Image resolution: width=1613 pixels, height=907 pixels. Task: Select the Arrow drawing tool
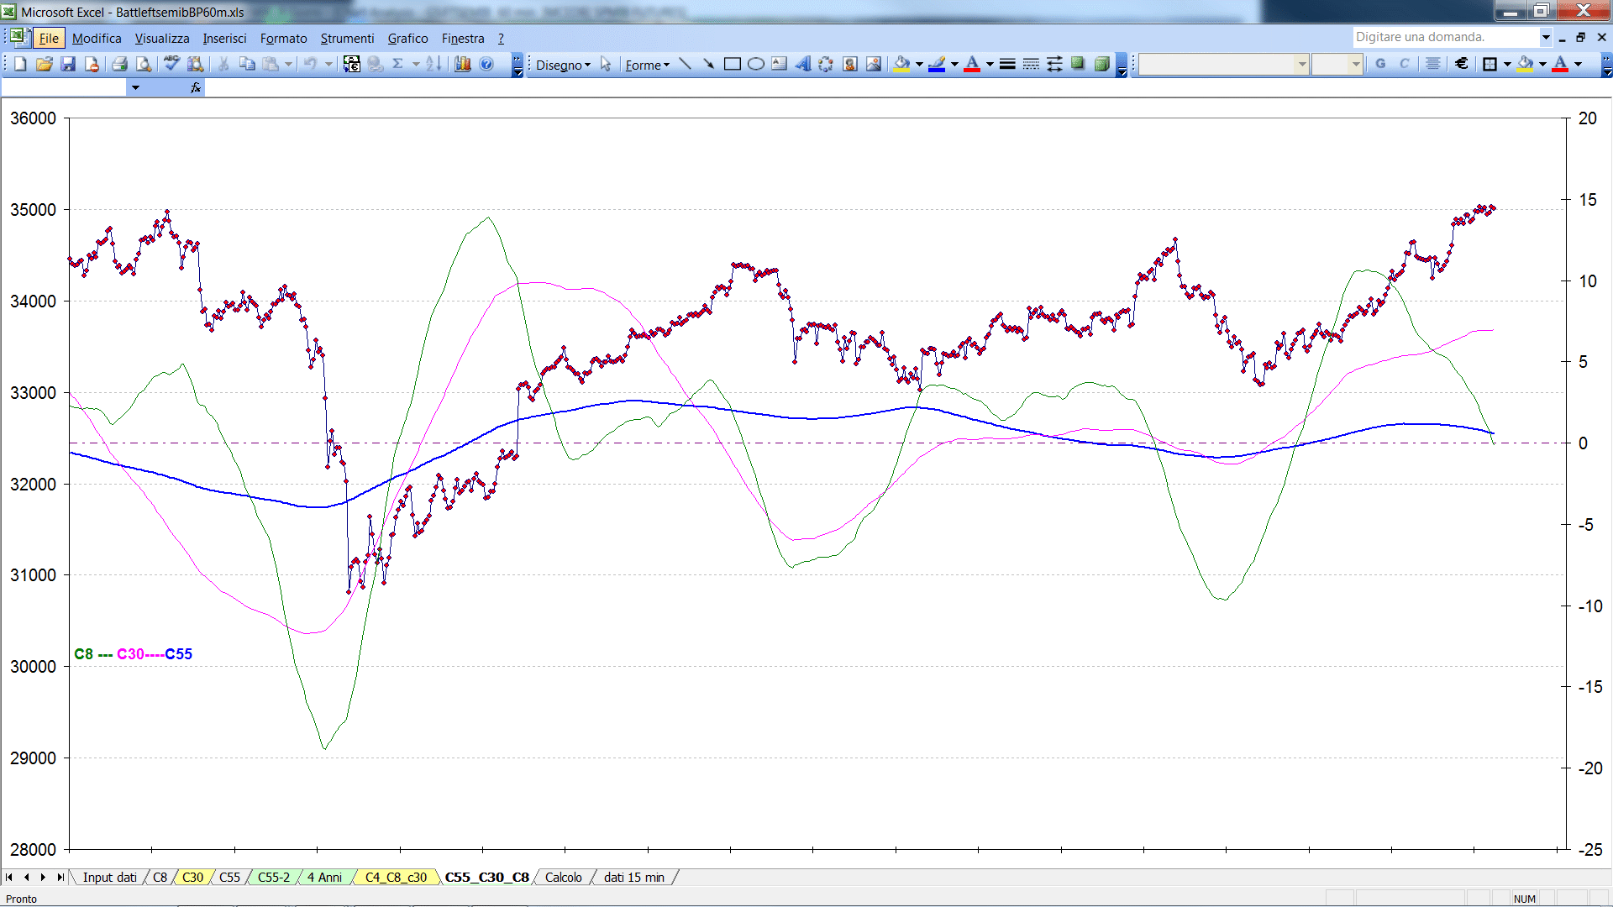click(709, 65)
